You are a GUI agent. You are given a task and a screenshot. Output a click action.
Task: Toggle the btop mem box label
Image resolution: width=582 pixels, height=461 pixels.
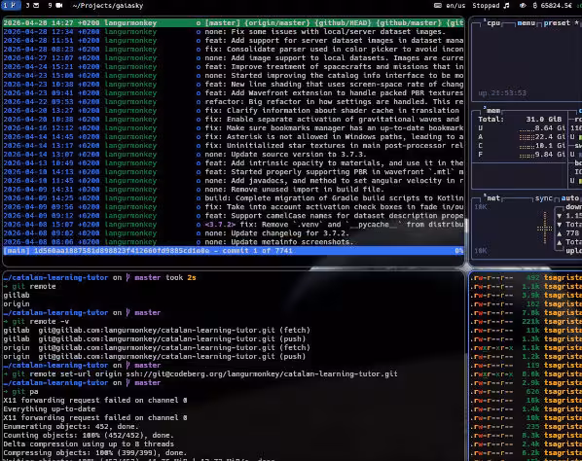(493, 111)
